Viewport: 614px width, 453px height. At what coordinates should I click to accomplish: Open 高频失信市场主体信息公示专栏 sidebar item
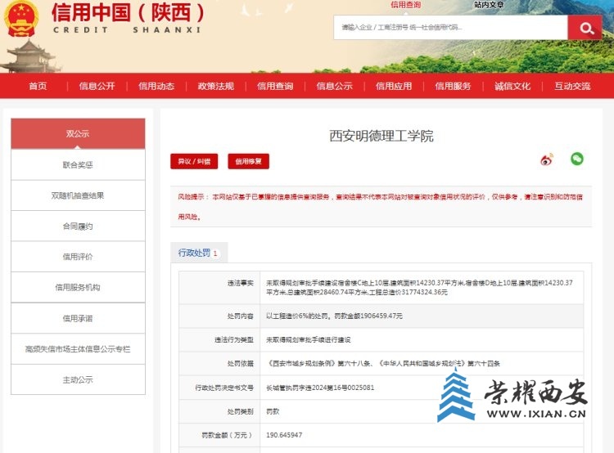coord(78,349)
